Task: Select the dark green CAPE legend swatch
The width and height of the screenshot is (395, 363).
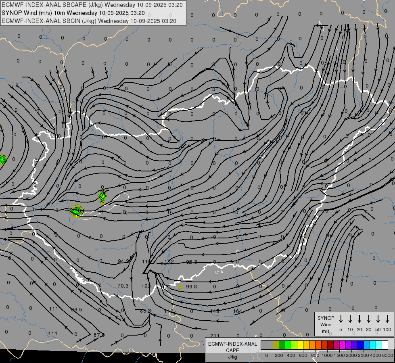Action: (x=282, y=345)
